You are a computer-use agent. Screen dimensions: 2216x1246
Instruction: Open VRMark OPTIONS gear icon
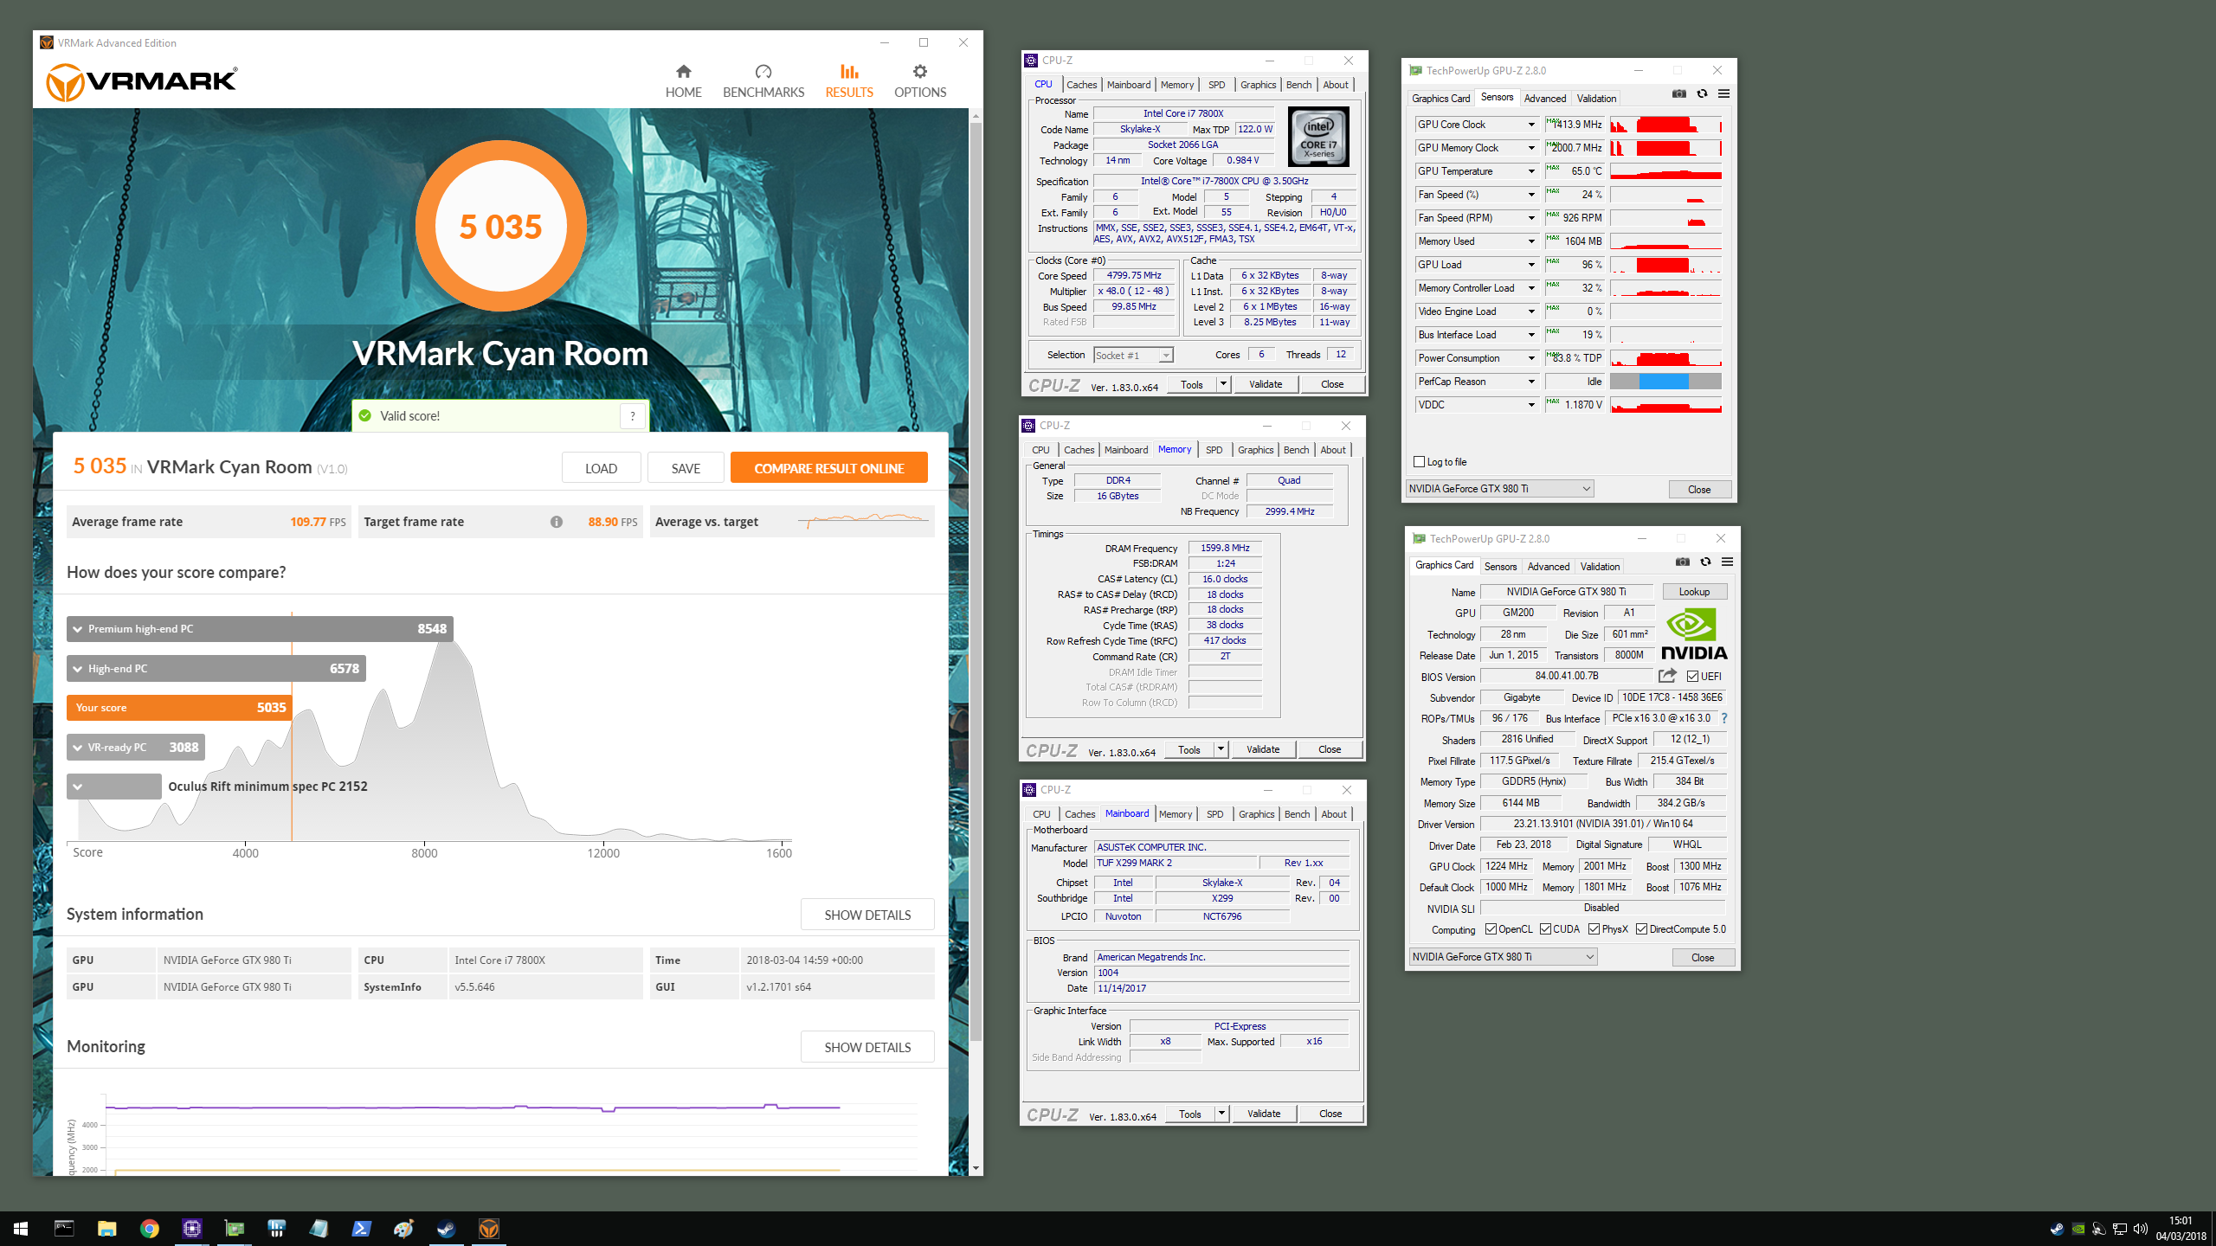pyautogui.click(x=919, y=71)
